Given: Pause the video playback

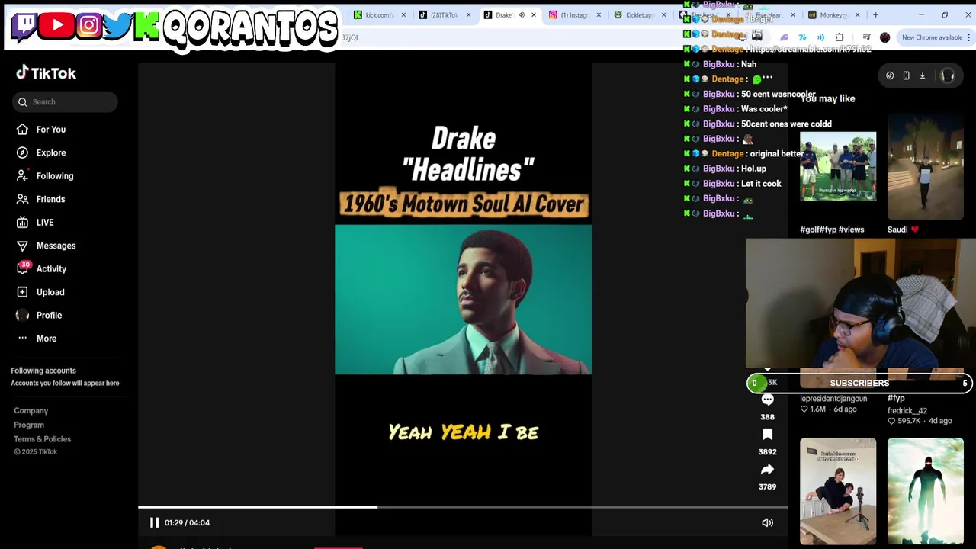Looking at the screenshot, I should 154,522.
